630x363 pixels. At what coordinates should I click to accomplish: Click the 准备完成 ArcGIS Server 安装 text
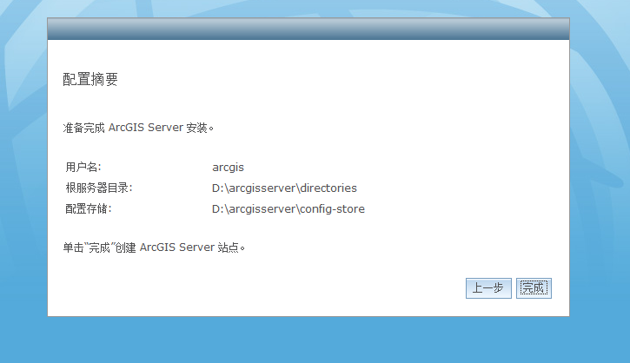(138, 128)
